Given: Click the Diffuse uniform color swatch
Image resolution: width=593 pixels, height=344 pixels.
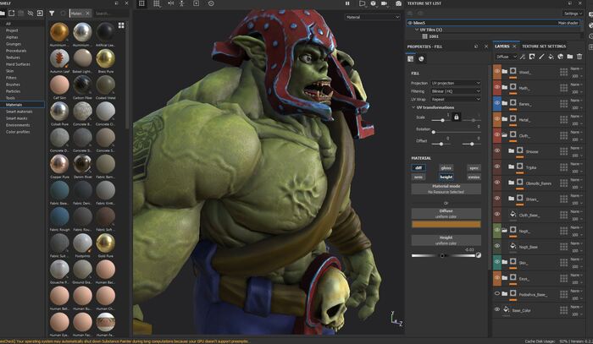Looking at the screenshot, I should [446, 225].
